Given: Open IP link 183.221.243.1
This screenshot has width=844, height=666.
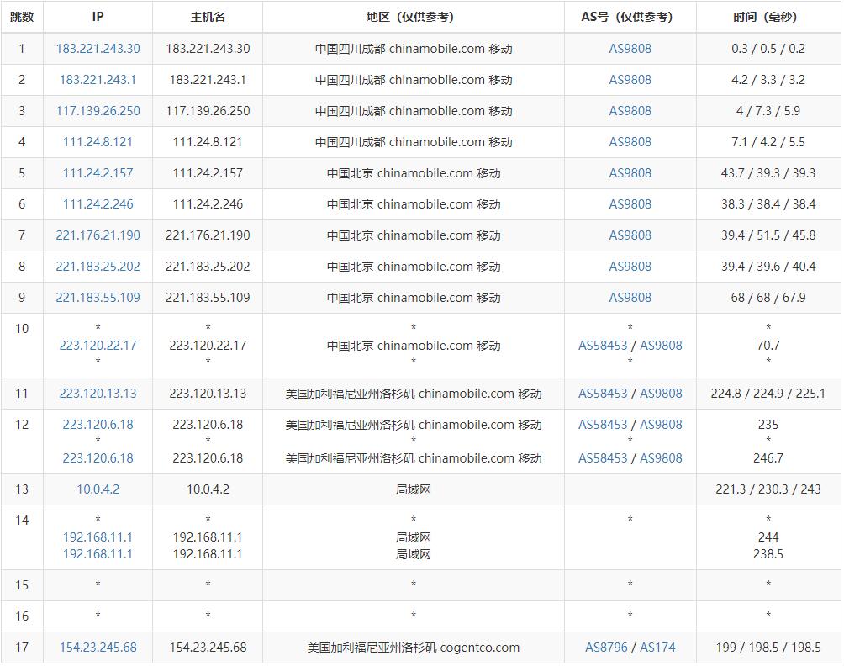Looking at the screenshot, I should 98,80.
